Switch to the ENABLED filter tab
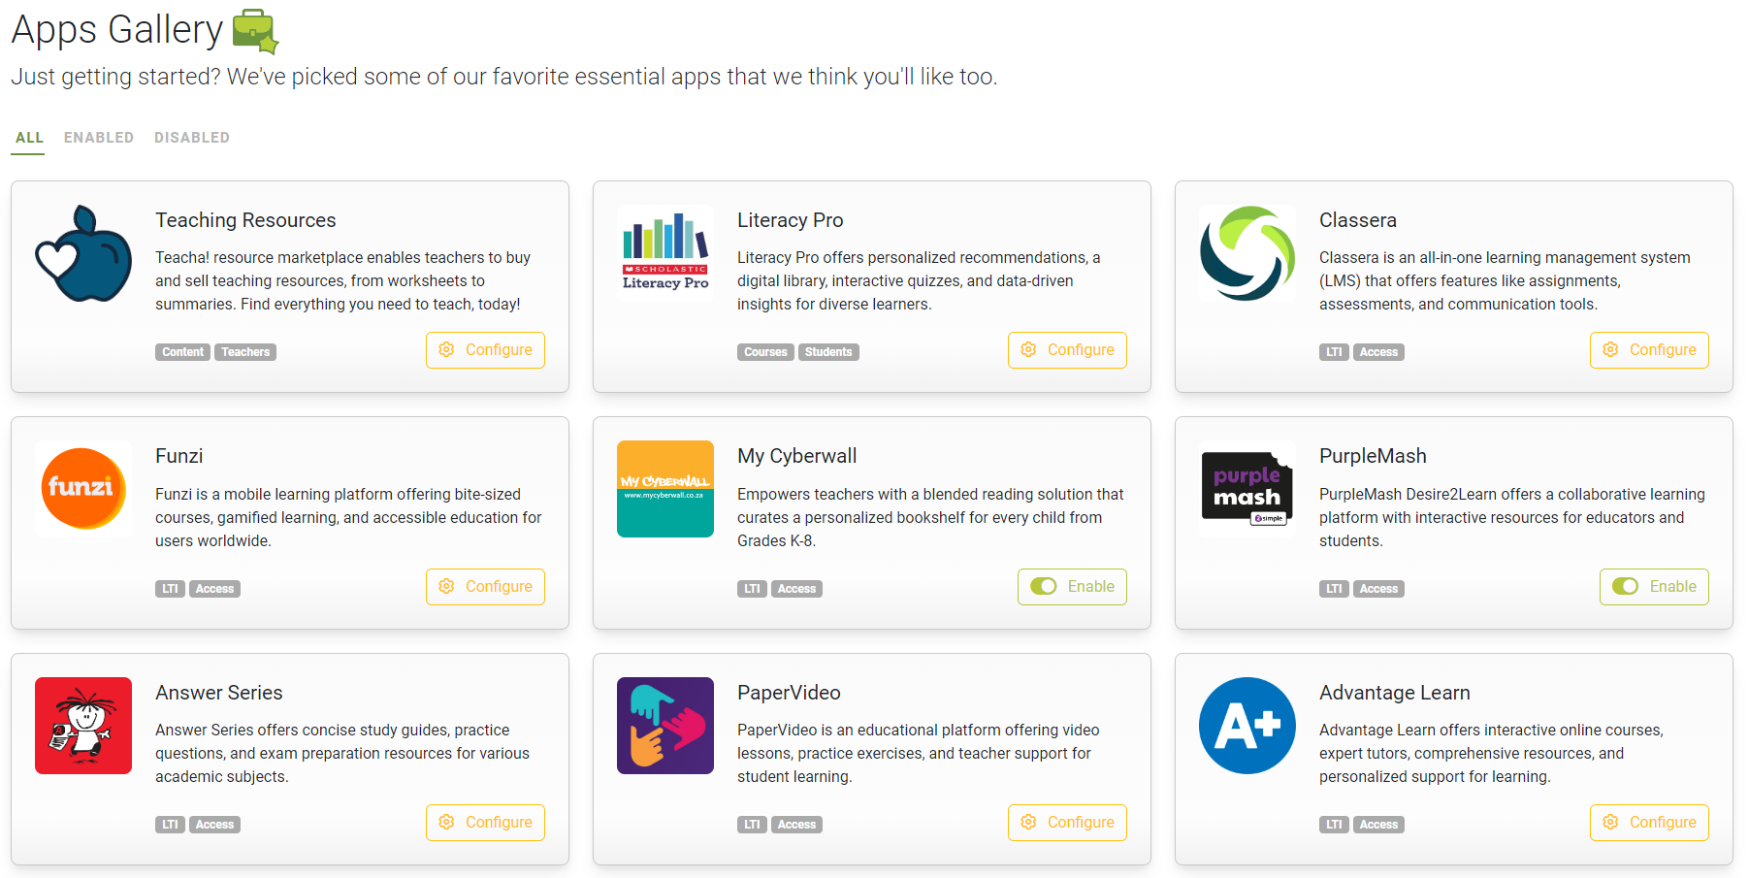This screenshot has width=1749, height=878. (98, 137)
